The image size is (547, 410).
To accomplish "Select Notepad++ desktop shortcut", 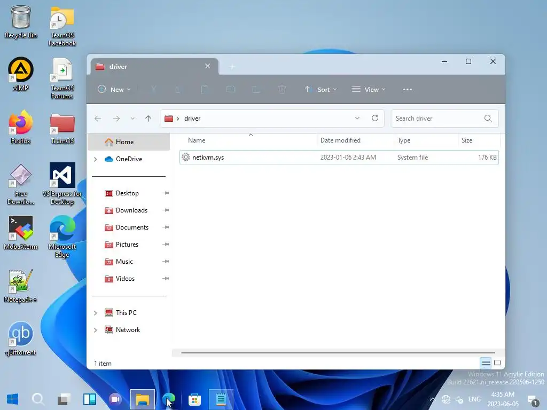I will click(x=21, y=286).
